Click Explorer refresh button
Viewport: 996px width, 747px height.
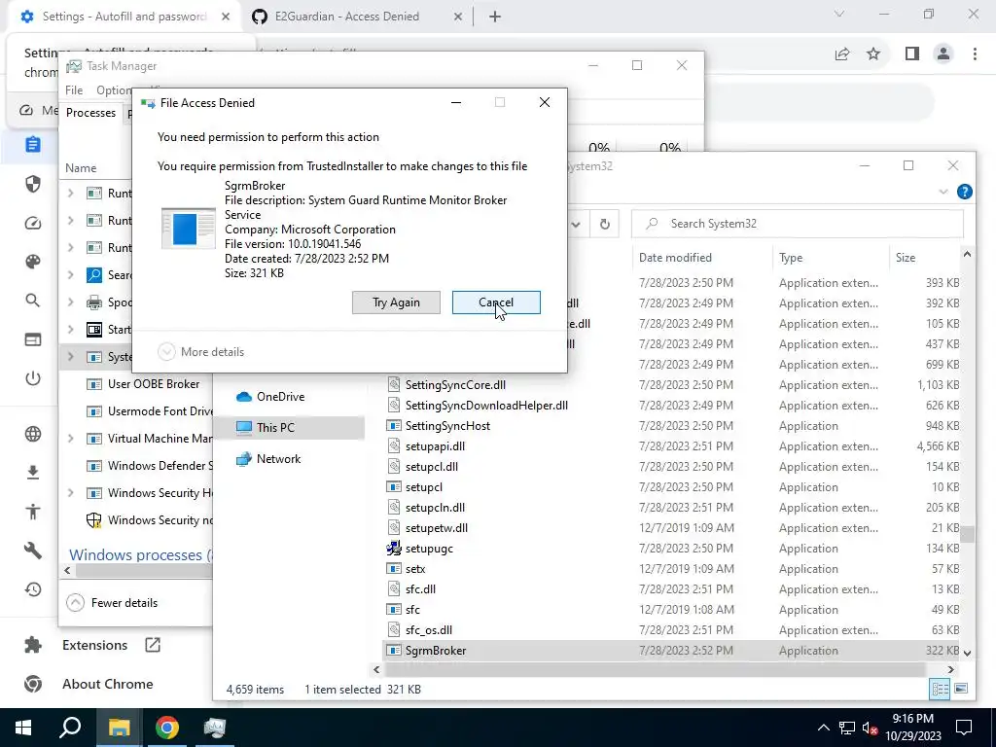point(605,224)
